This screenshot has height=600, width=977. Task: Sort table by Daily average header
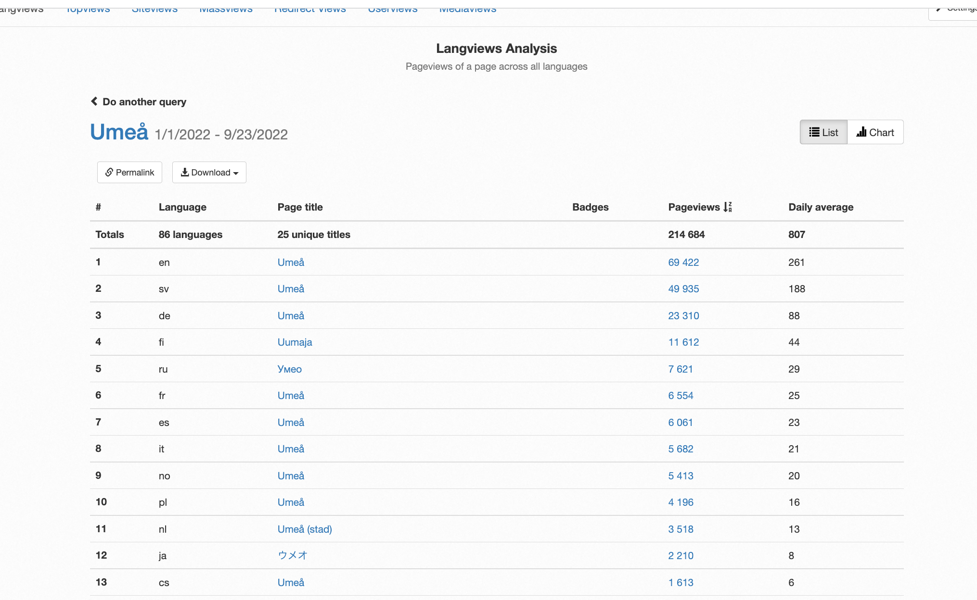[x=821, y=207]
